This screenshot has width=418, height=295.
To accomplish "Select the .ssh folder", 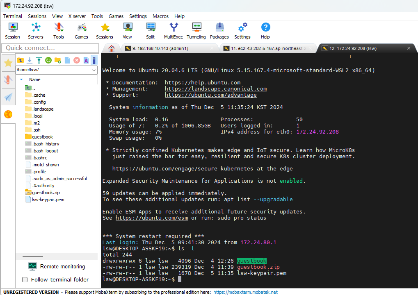I will coord(32,130).
